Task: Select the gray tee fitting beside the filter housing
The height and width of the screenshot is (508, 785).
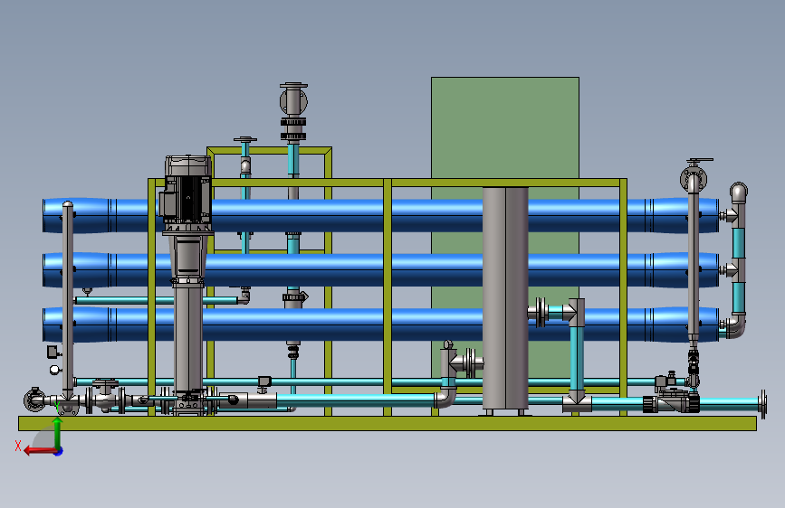Action: (x=576, y=313)
